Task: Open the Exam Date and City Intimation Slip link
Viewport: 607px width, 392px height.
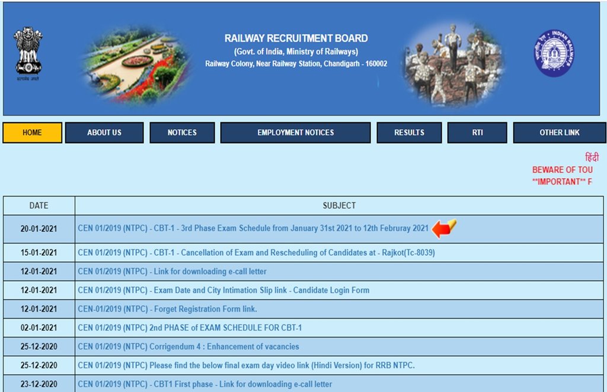Action: point(223,290)
